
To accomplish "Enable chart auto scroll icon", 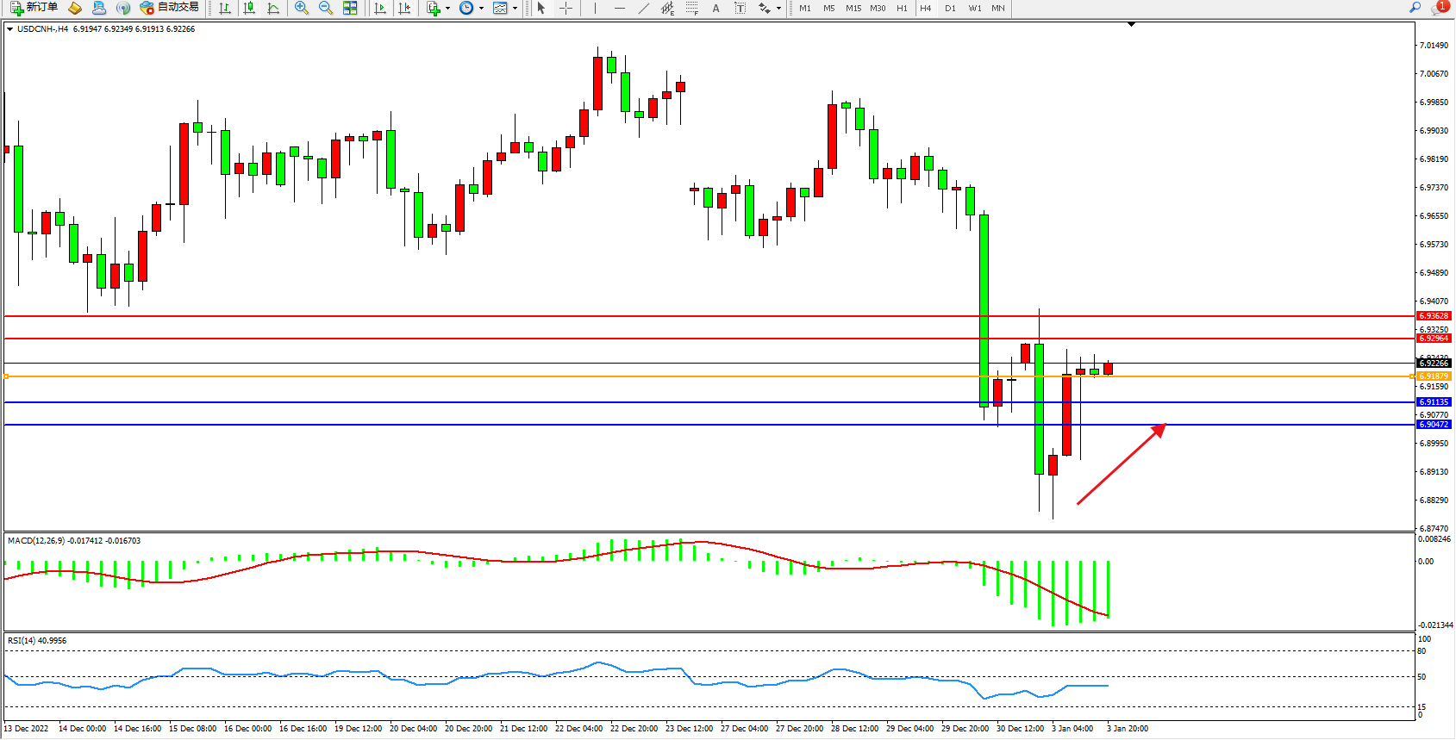I will 380,8.
